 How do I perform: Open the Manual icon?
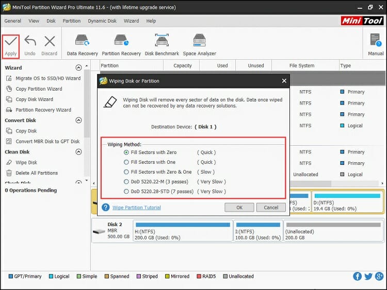pyautogui.click(x=376, y=41)
